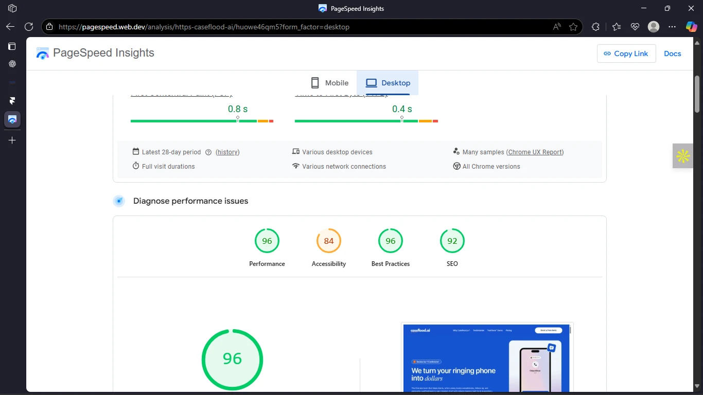Click the Copy Link button
The image size is (703, 395).
tap(626, 53)
